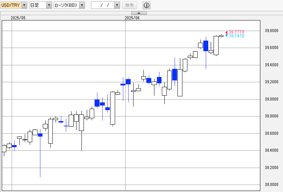
Task: Open the ローソク(BID) chart type dropdown
Action: click(x=69, y=5)
